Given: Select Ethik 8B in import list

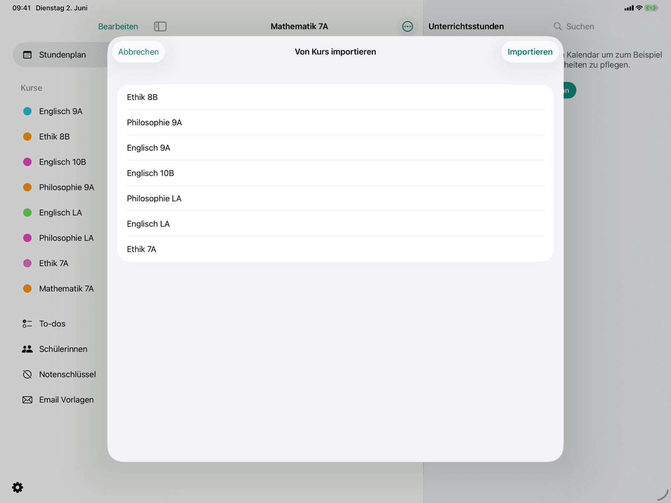Looking at the screenshot, I should 335,97.
